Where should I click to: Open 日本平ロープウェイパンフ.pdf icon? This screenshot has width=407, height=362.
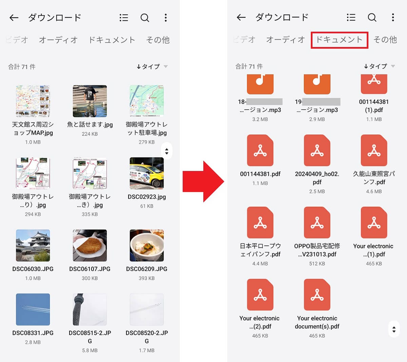point(260,222)
